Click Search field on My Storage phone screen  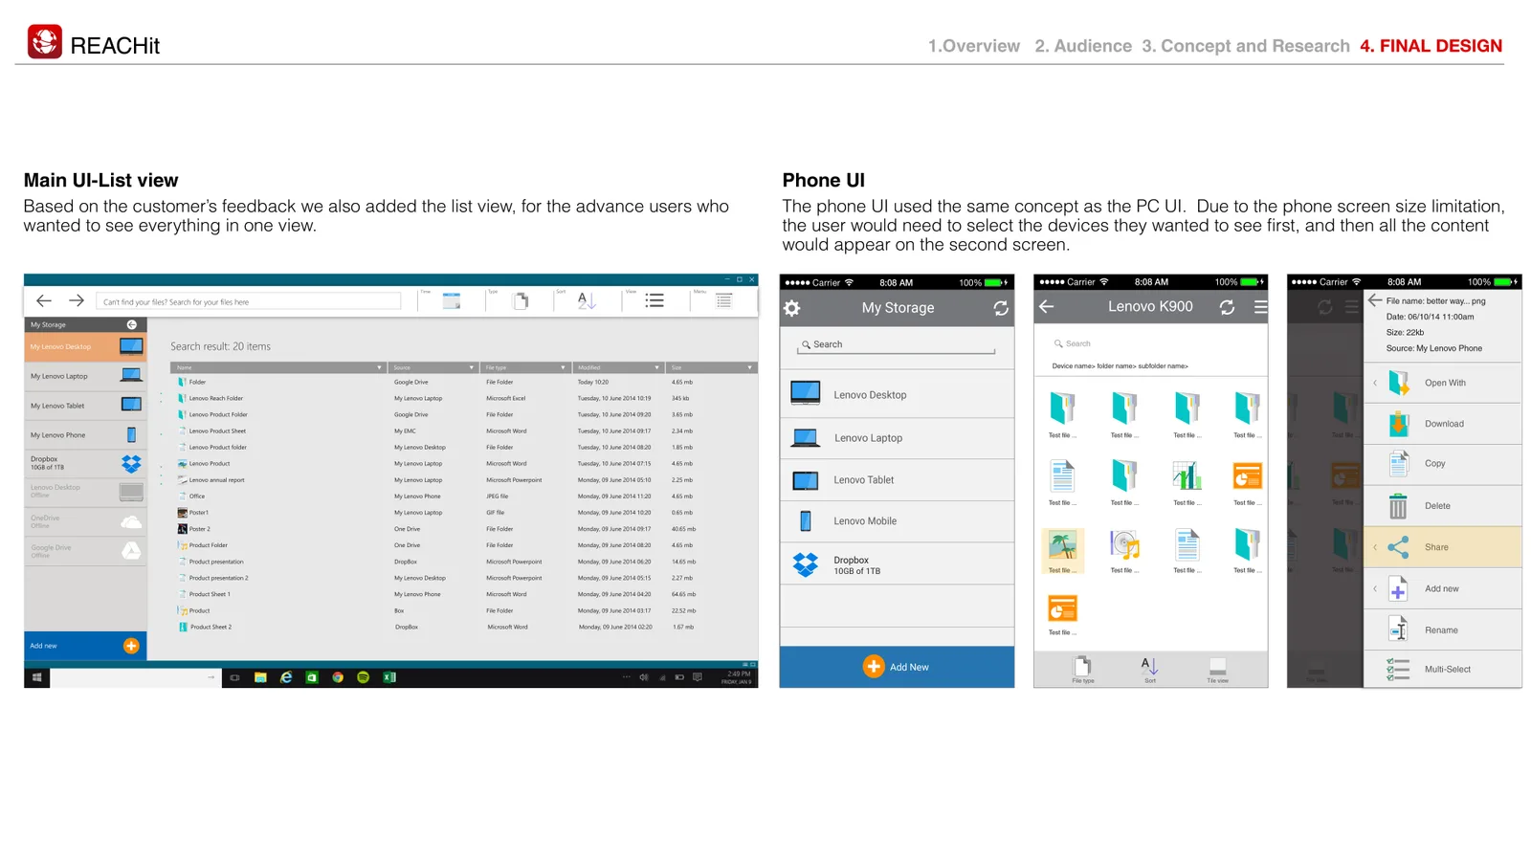point(897,344)
